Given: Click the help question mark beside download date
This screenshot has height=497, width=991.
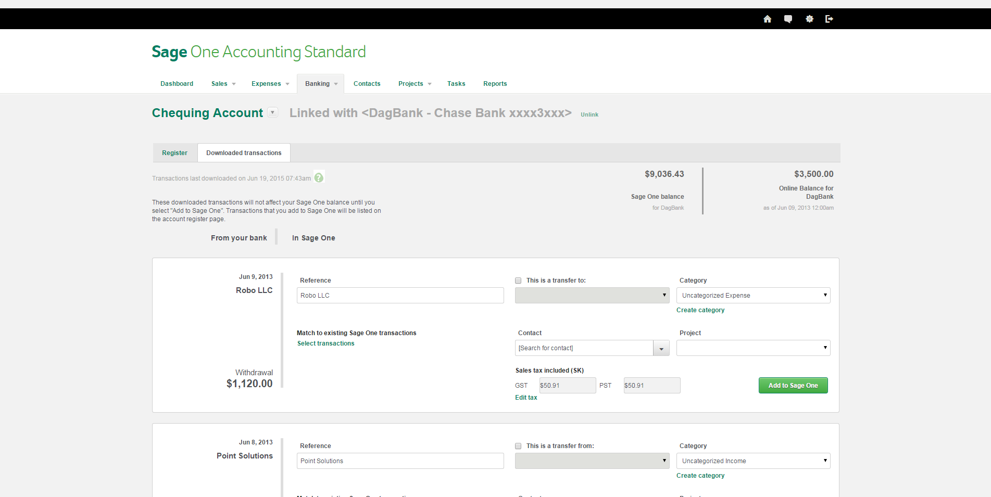Looking at the screenshot, I should 319,177.
